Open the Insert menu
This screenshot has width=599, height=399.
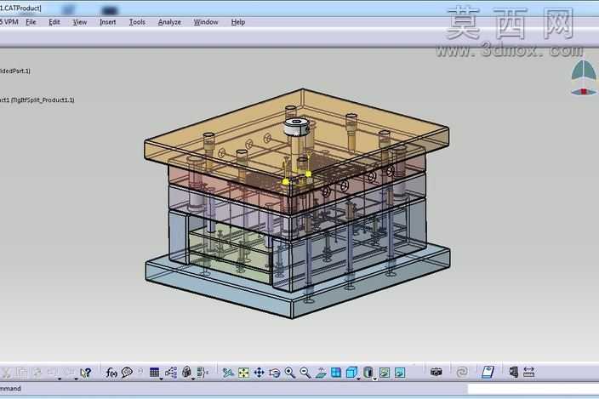click(x=108, y=22)
